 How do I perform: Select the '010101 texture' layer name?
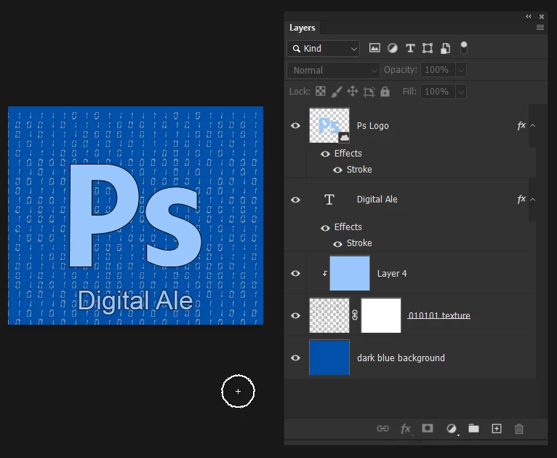439,315
